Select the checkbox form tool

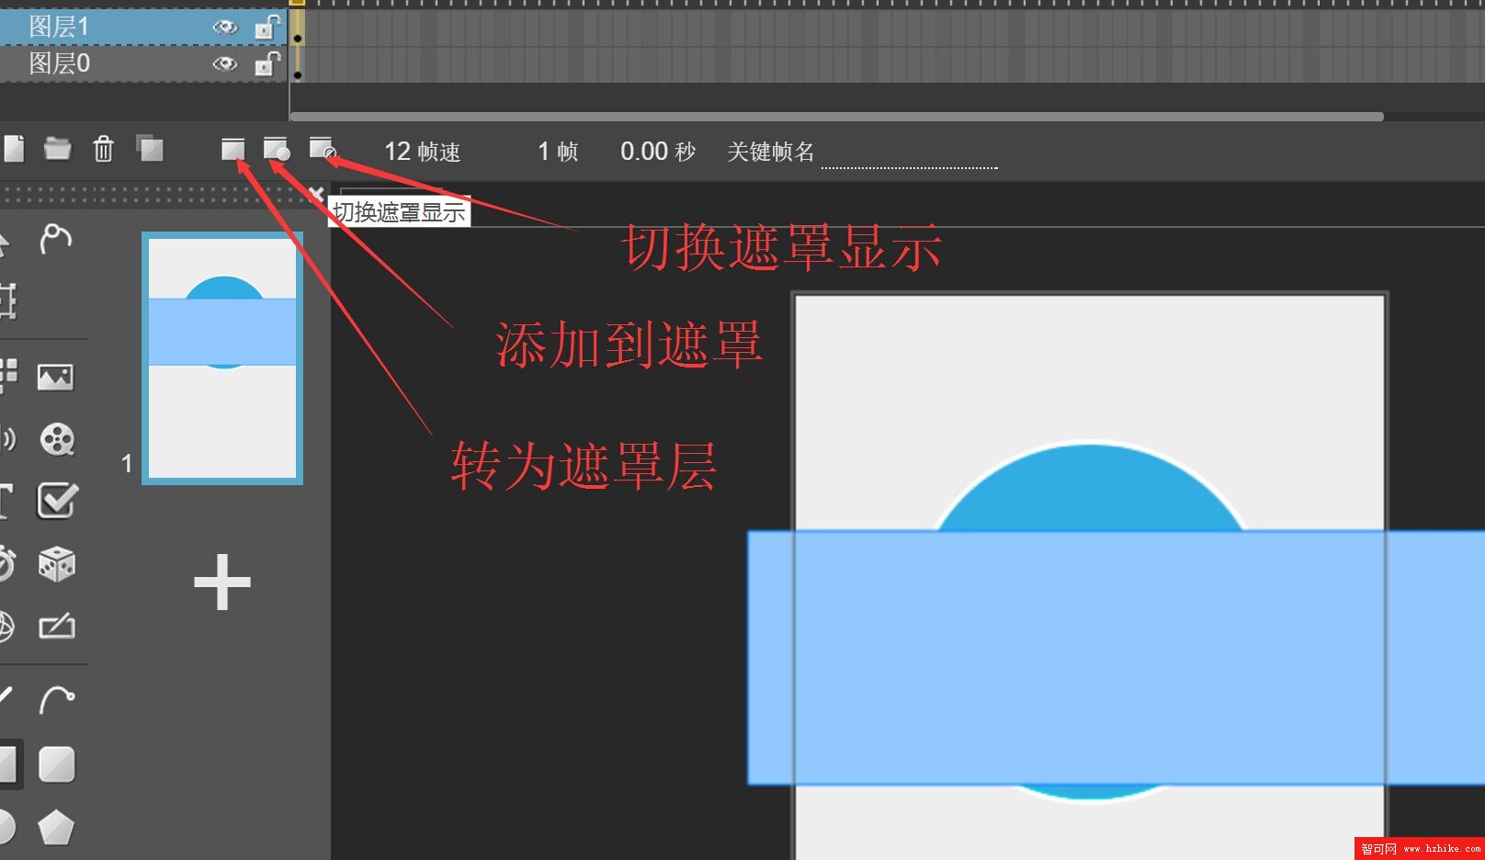click(57, 502)
